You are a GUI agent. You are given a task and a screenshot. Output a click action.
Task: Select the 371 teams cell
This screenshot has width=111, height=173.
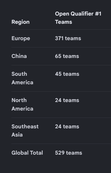point(68,38)
